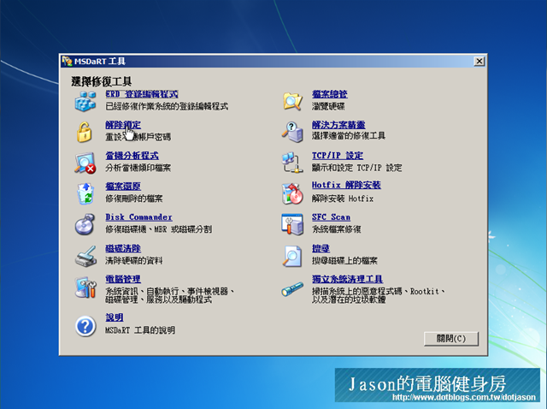
Task: Click the Disk Commander disc icon
Action: coord(85,224)
